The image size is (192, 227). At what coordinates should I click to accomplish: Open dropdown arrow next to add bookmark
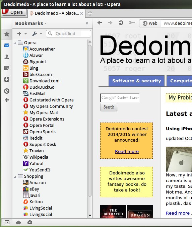(x=26, y=34)
